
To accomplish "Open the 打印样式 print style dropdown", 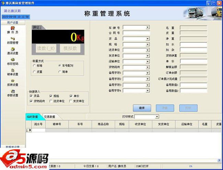I will click(x=157, y=117).
